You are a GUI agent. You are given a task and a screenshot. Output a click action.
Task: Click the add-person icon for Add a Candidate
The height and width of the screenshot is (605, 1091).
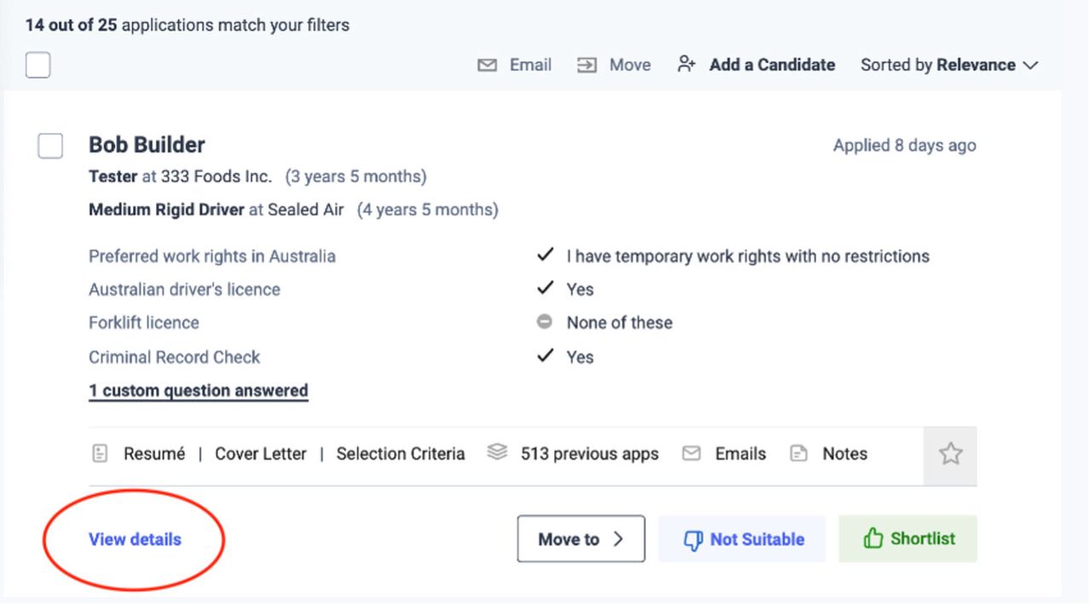coord(686,65)
